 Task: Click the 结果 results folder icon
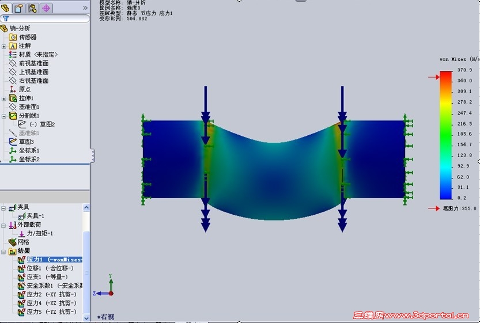(x=13, y=251)
